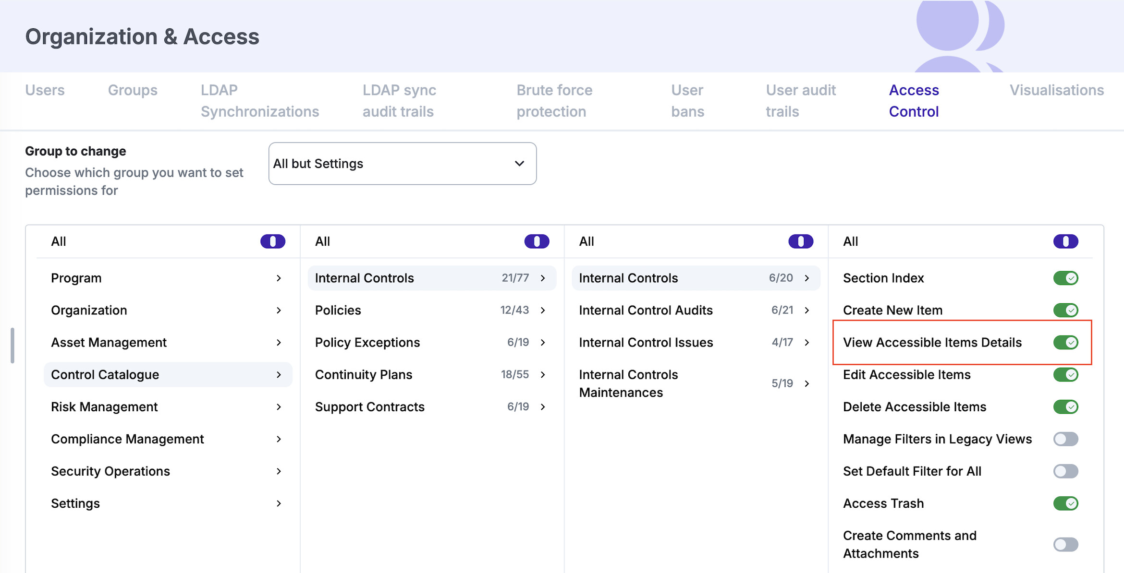Enable Manage Filters in Legacy Views
1124x573 pixels.
(x=1065, y=439)
